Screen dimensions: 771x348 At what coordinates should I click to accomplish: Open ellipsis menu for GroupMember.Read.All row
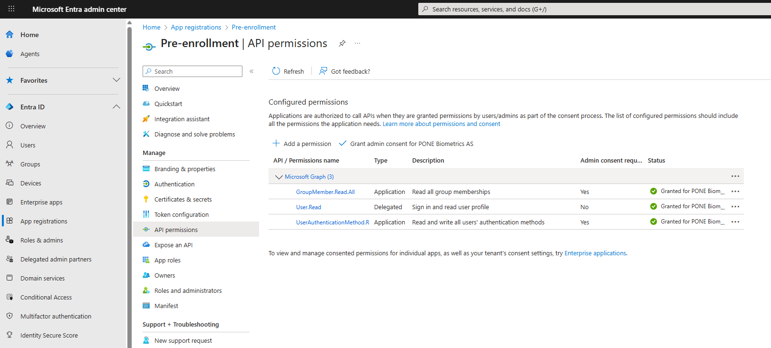pyautogui.click(x=735, y=192)
